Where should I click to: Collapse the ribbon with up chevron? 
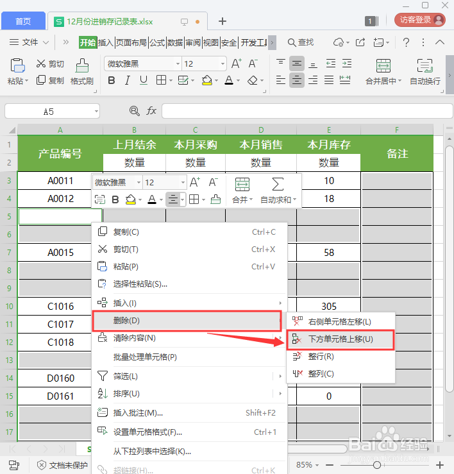pos(440,42)
